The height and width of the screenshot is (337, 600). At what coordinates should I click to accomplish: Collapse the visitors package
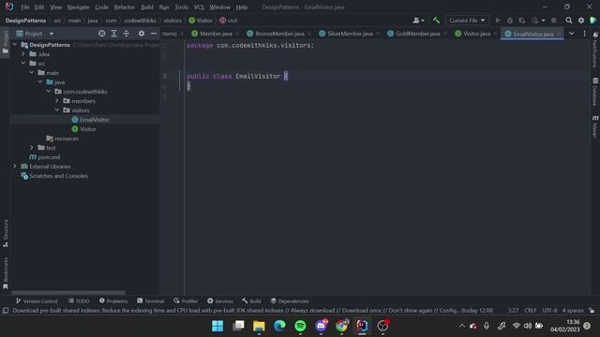tap(57, 110)
